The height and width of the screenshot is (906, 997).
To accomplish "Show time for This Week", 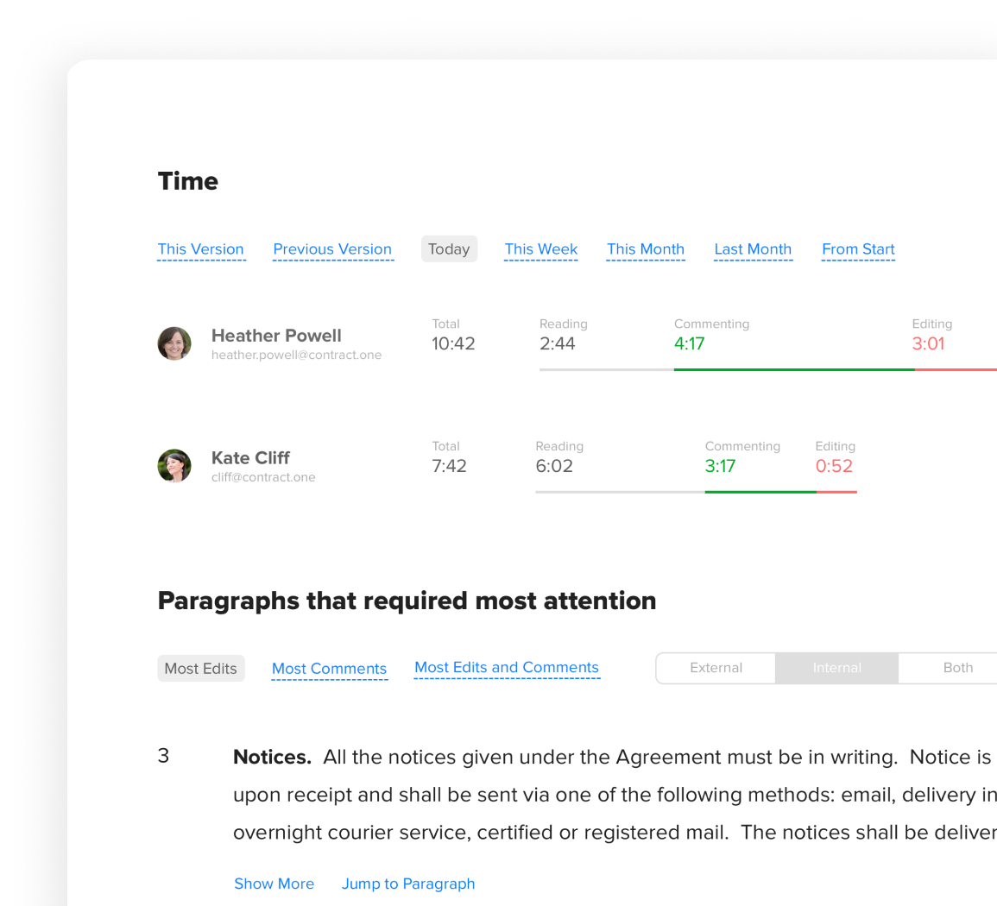I will [541, 249].
